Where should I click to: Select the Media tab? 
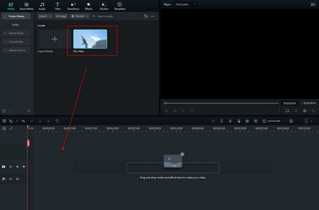coord(11,6)
